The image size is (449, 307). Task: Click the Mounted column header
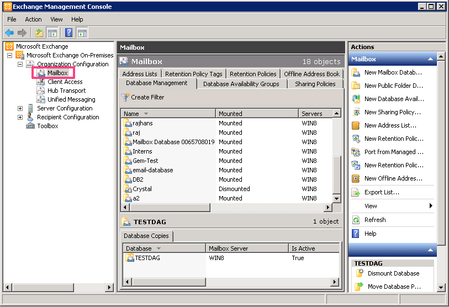[x=257, y=114]
